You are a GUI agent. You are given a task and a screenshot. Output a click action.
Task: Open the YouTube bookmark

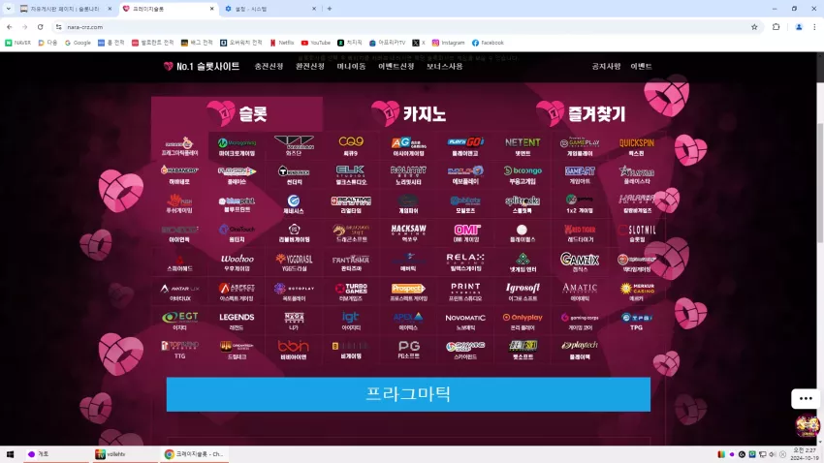[x=316, y=43]
